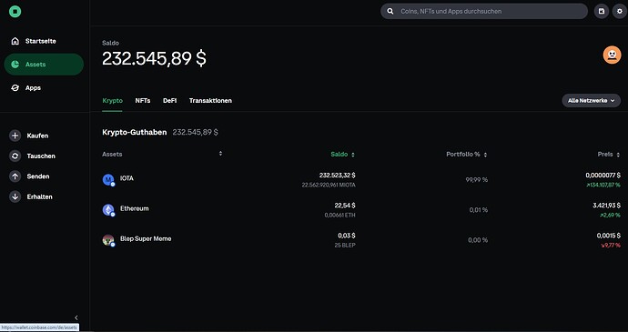Viewport: 628px width, 332px height.
Task: Click the Senden up-arrow icon
Action: [x=15, y=176]
